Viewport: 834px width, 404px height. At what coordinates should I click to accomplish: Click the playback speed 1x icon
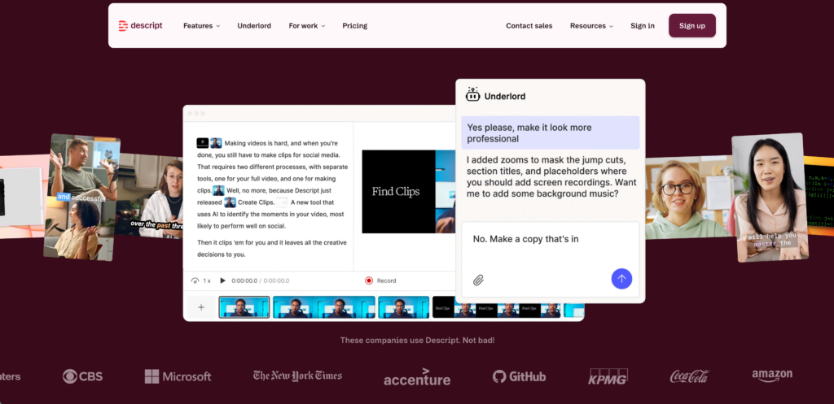(x=201, y=280)
